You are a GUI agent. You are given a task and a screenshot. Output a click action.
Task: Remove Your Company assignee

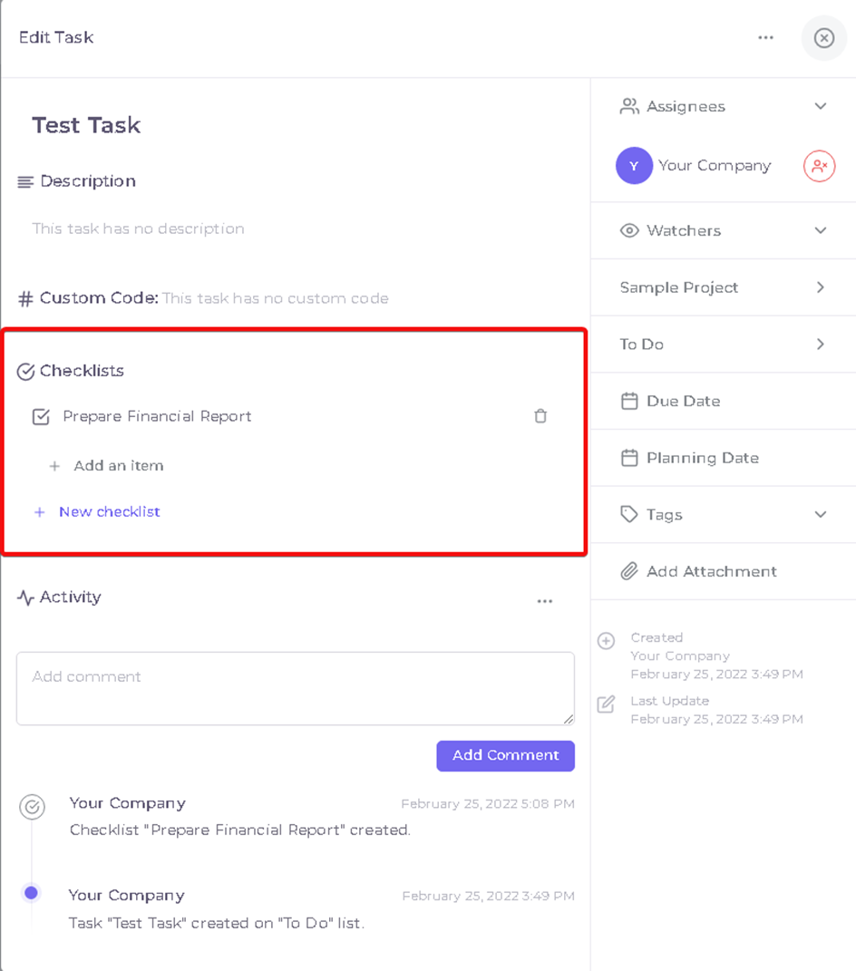(819, 166)
